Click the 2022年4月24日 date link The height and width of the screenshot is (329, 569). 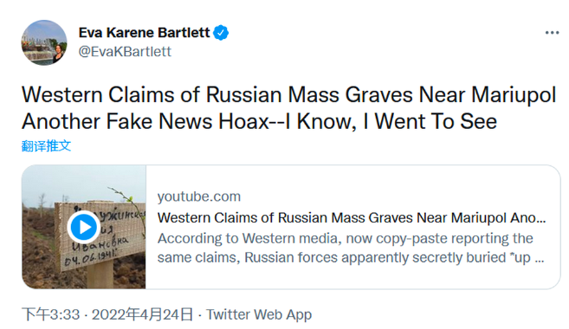click(142, 314)
